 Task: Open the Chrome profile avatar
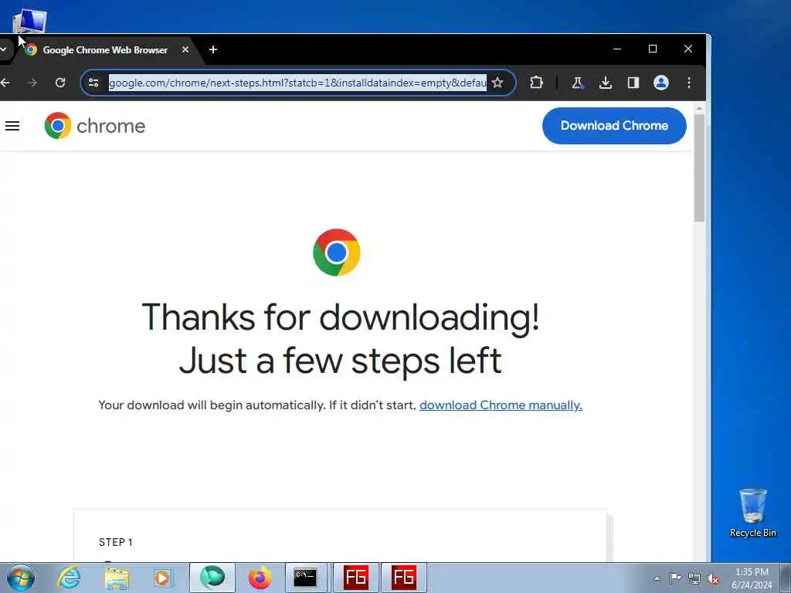pos(661,83)
